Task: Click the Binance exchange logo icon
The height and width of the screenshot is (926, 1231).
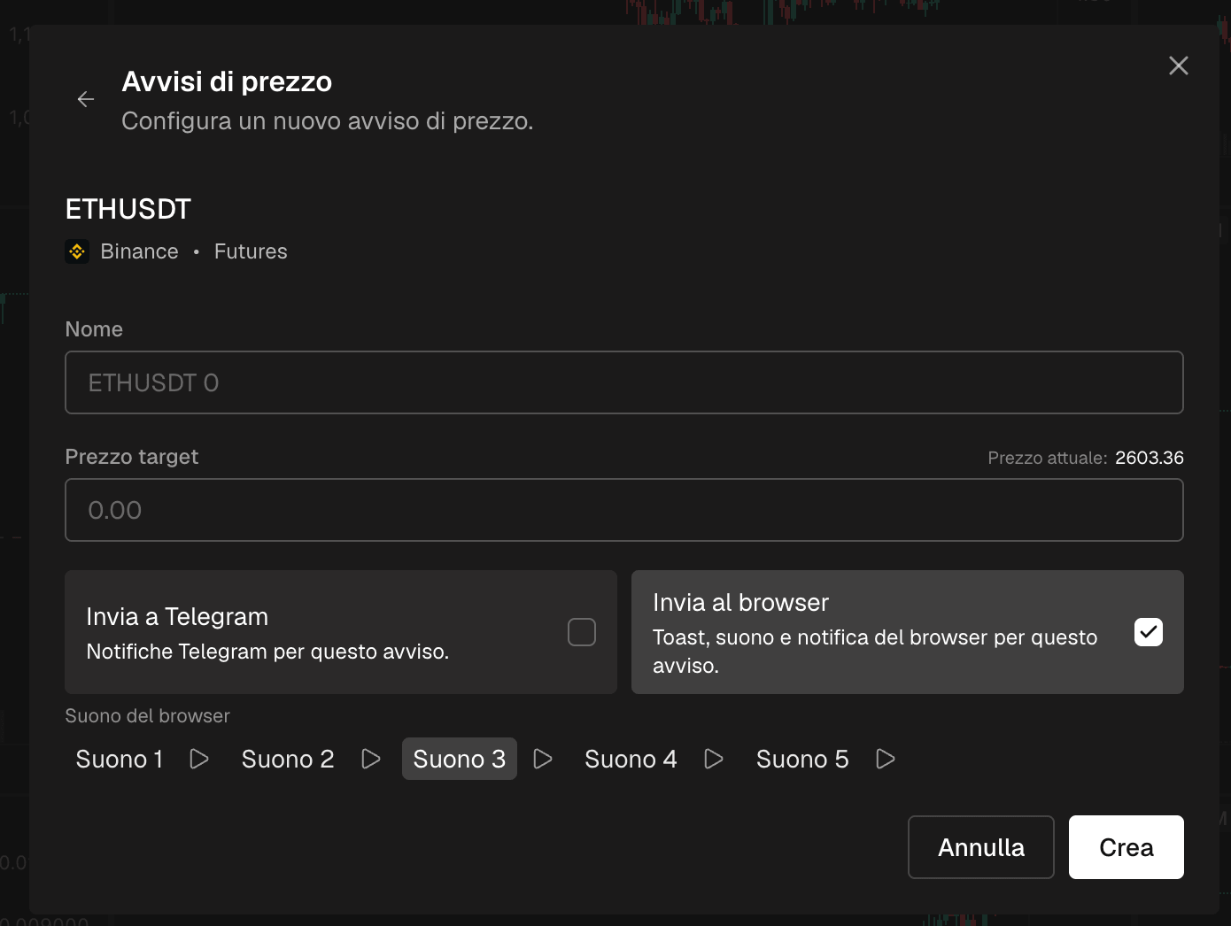Action: (77, 251)
